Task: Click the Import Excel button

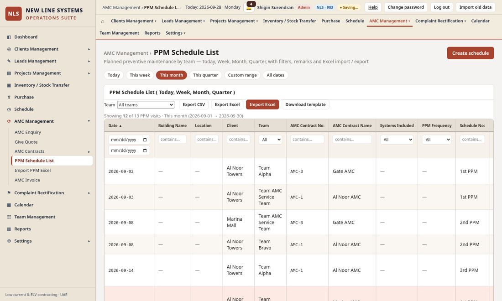Action: [x=262, y=104]
